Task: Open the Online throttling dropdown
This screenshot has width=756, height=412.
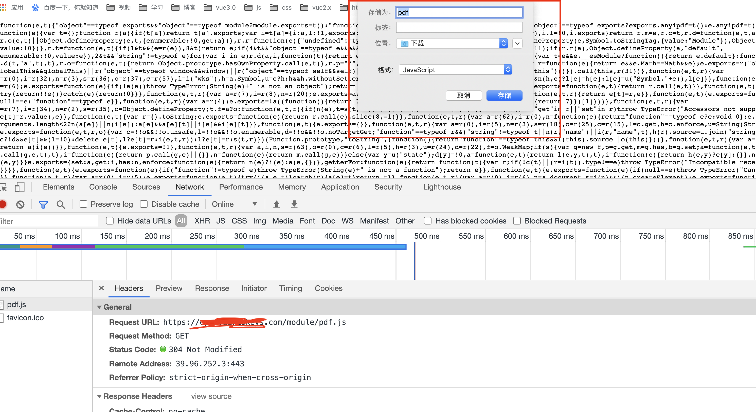Action: [234, 204]
